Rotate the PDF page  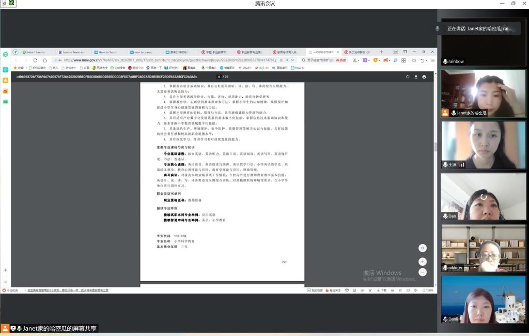tap(408, 77)
